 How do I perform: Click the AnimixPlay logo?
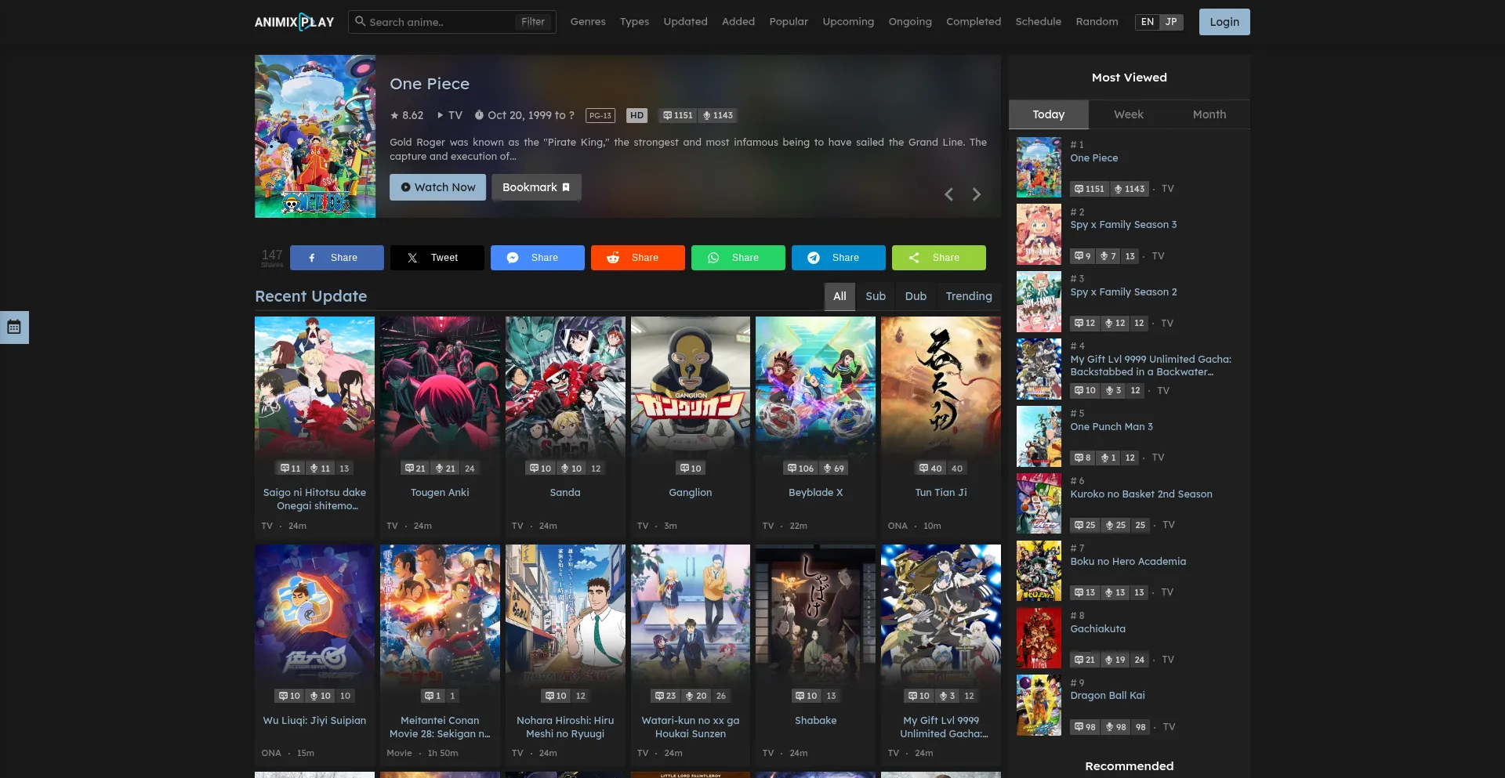(x=294, y=22)
